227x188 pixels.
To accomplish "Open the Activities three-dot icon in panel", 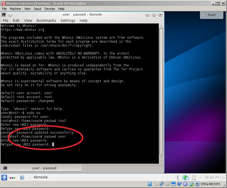I will (x=12, y=178).
